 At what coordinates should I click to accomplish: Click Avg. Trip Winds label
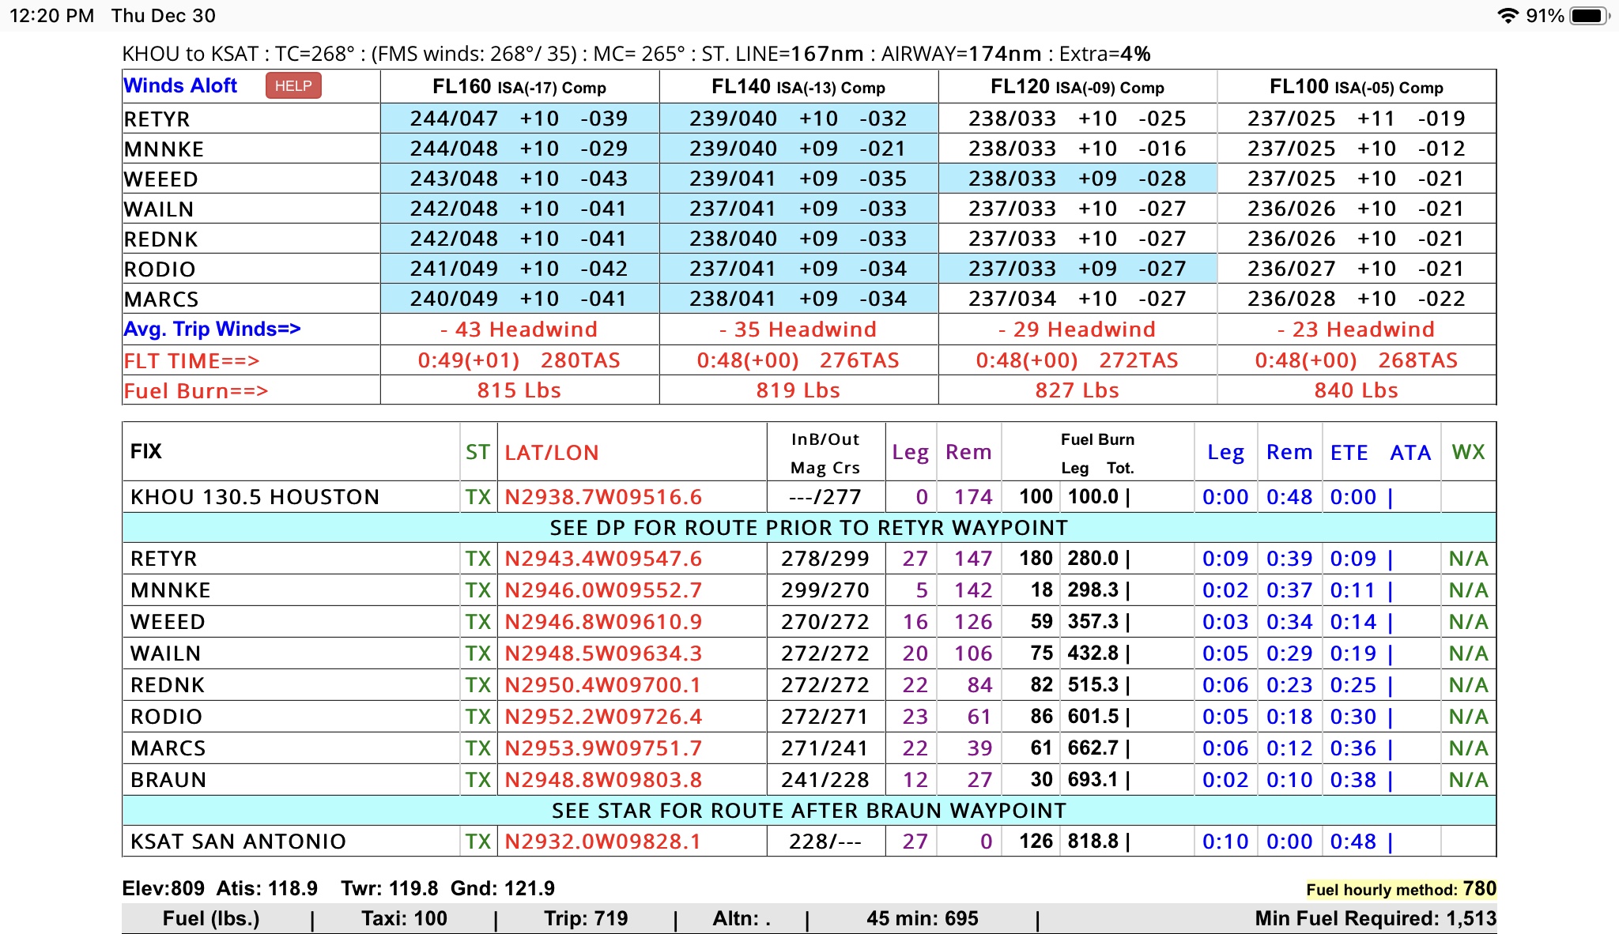coord(212,329)
